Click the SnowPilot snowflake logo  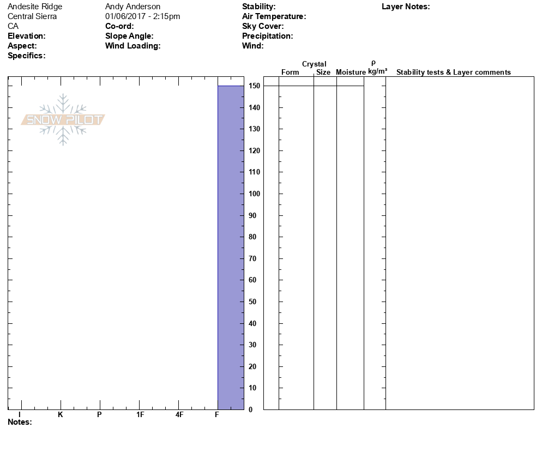(x=63, y=119)
